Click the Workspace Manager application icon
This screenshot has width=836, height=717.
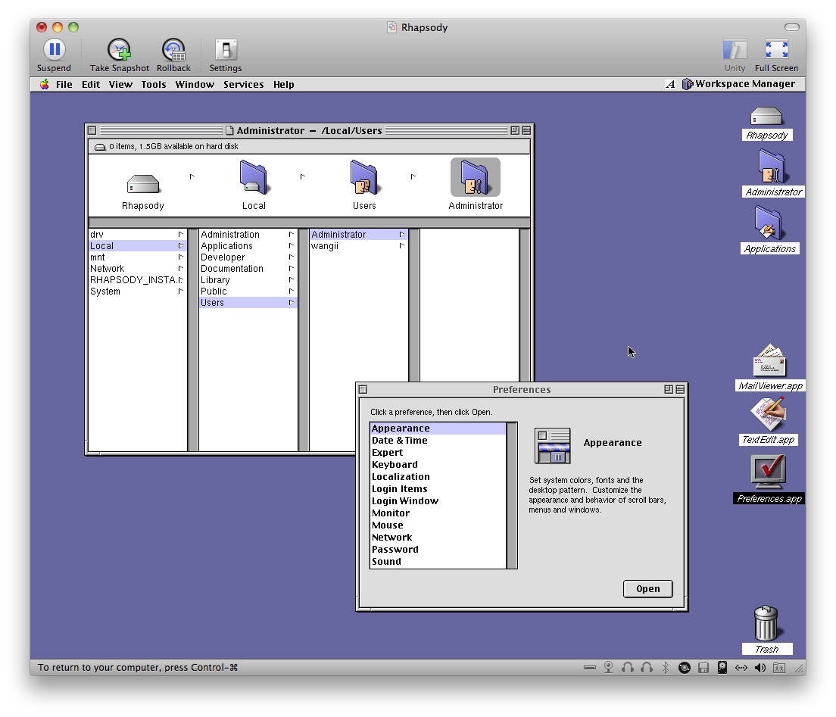688,84
